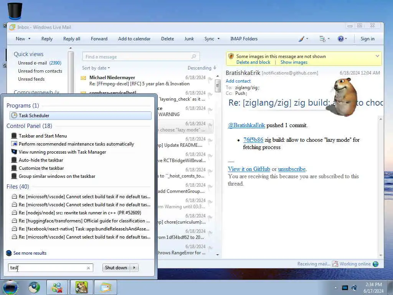This screenshot has height=295, width=393.
Task: Open the hamster Box taskbar icon
Action: click(81, 287)
